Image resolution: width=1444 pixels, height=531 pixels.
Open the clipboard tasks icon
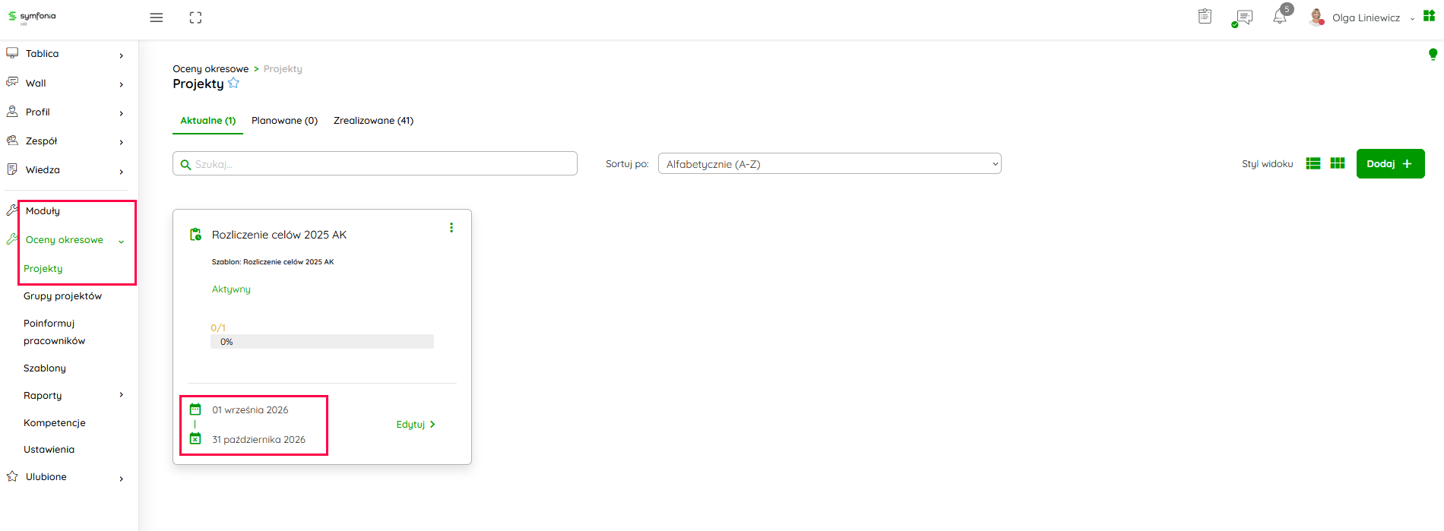click(1205, 16)
